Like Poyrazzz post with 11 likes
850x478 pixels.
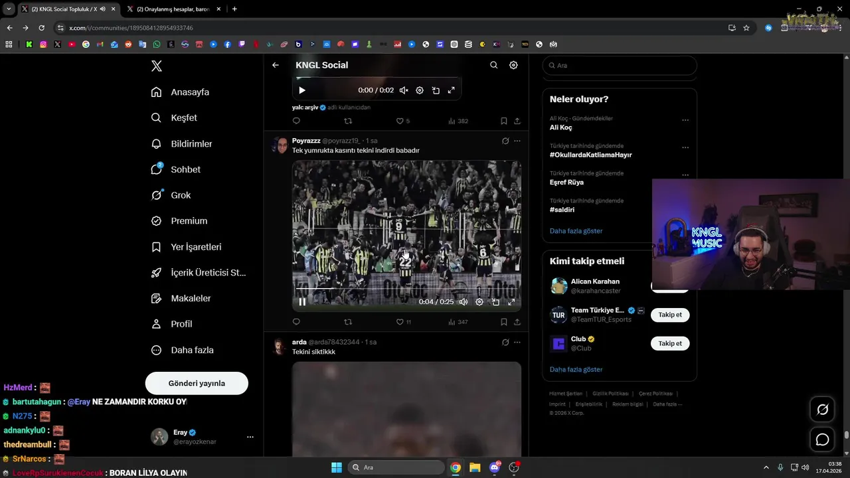pos(404,322)
